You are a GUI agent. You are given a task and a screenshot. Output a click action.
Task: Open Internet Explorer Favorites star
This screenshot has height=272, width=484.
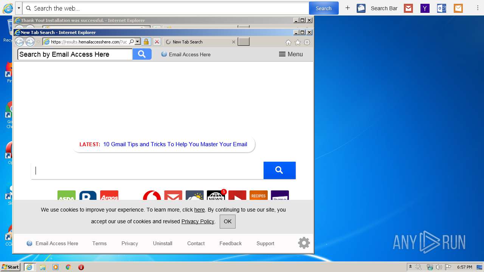point(298,42)
